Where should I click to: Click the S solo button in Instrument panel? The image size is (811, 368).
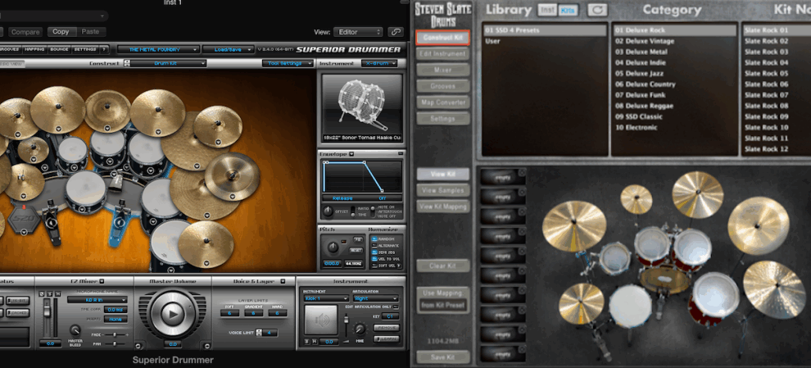pyautogui.click(x=306, y=342)
